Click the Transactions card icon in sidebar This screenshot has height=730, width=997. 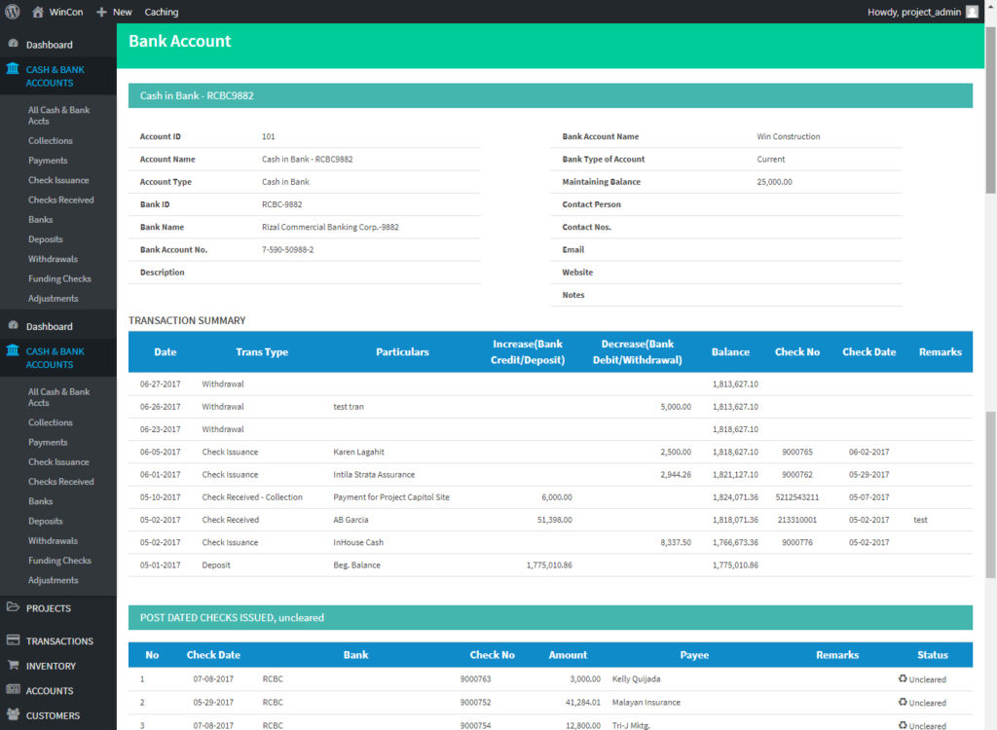tap(13, 640)
